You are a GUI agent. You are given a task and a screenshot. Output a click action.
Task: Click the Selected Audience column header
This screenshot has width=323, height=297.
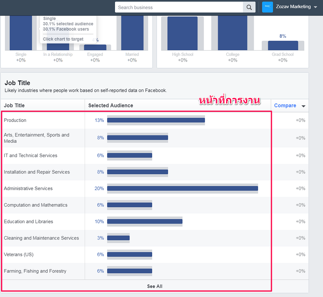(x=110, y=106)
